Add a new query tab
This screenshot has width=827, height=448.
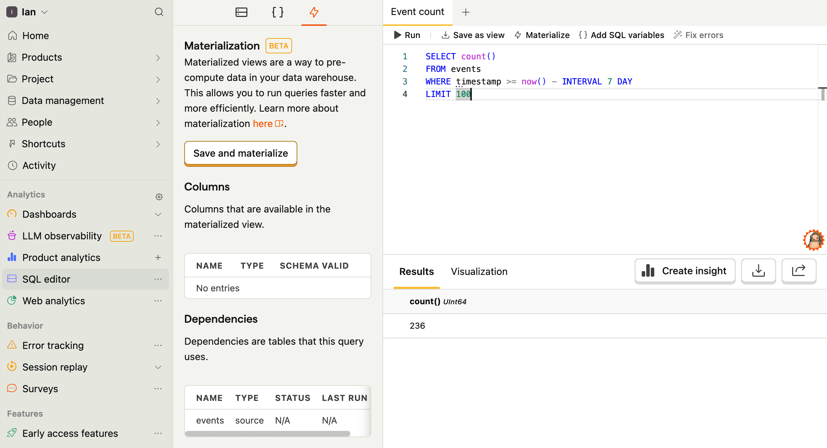tap(465, 12)
